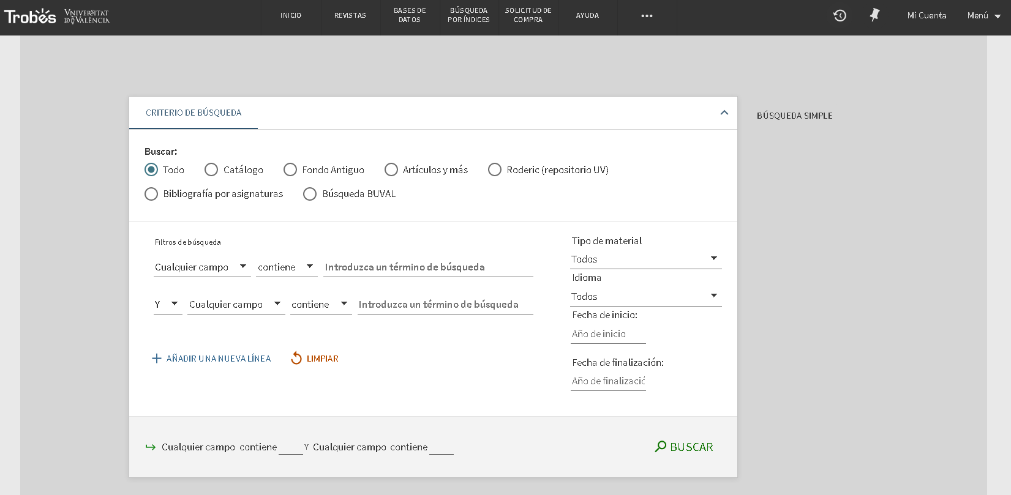Click the magnifier icon beside Buscar
Screen dimensions: 1011x495
(661, 447)
